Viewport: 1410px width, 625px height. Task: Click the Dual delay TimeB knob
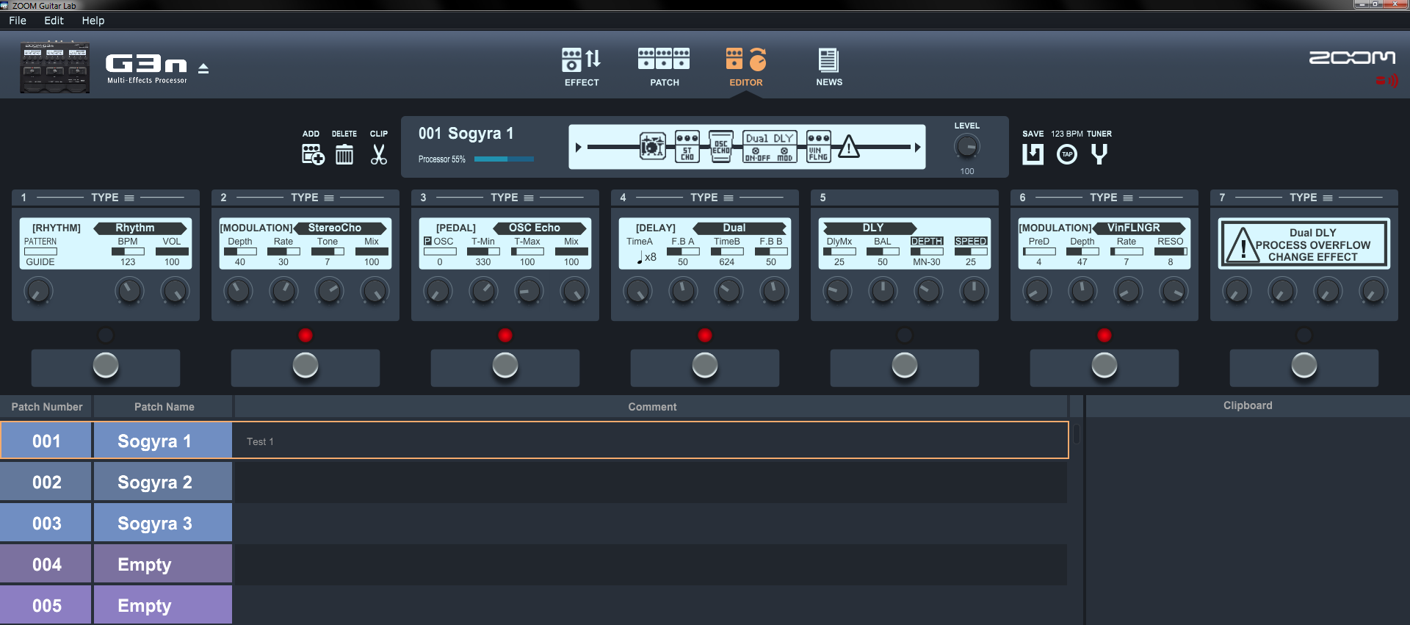click(728, 292)
